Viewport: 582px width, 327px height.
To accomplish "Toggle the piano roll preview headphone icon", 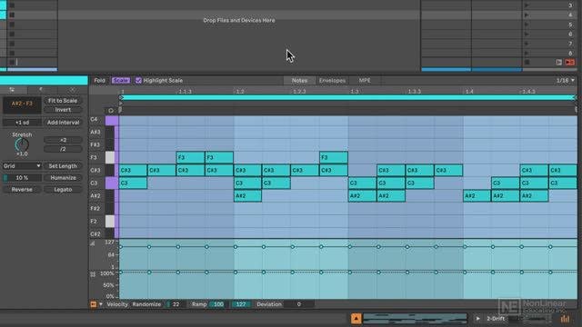I will pos(111,111).
